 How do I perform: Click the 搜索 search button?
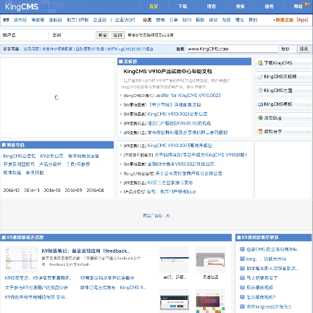coord(304,49)
